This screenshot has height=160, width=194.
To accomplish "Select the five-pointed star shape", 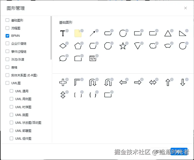I will [123, 46].
